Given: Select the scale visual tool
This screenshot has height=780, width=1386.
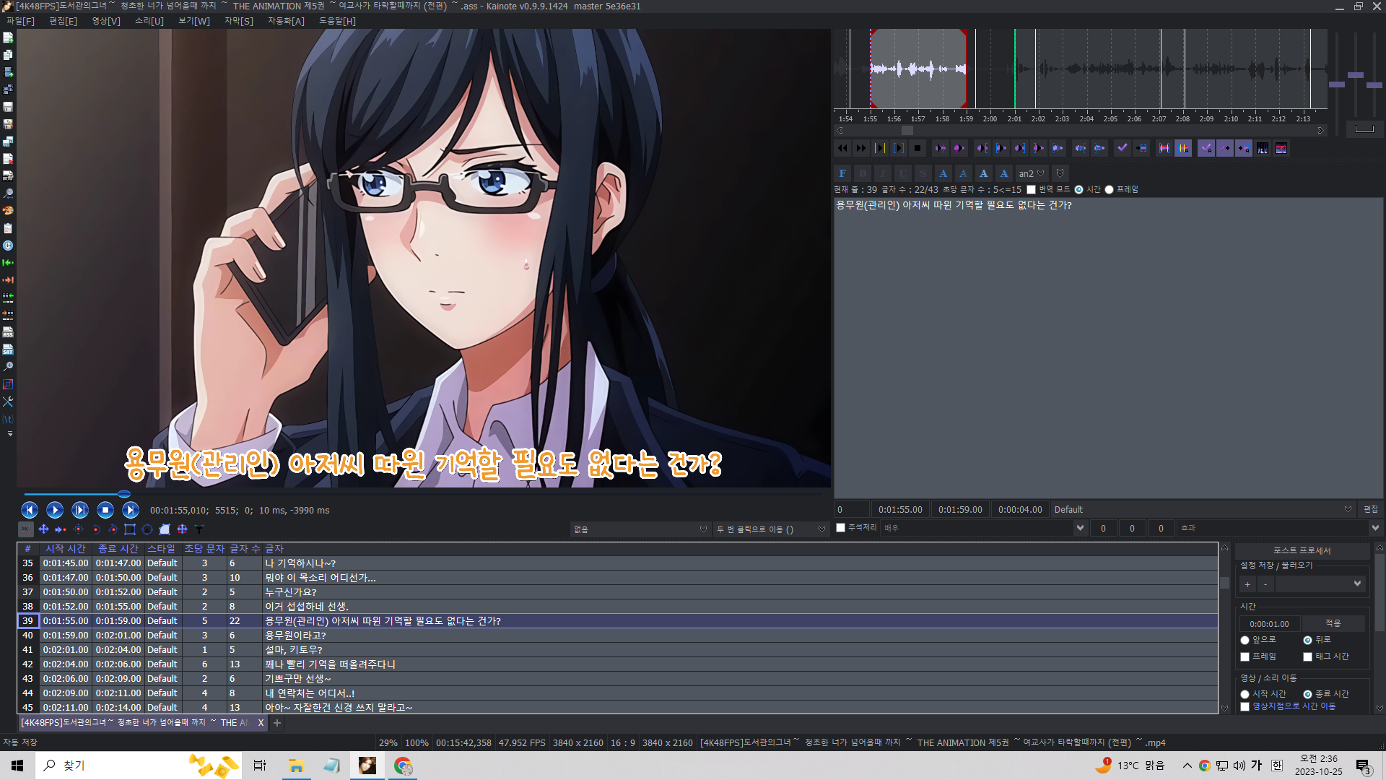Looking at the screenshot, I should coord(79,529).
